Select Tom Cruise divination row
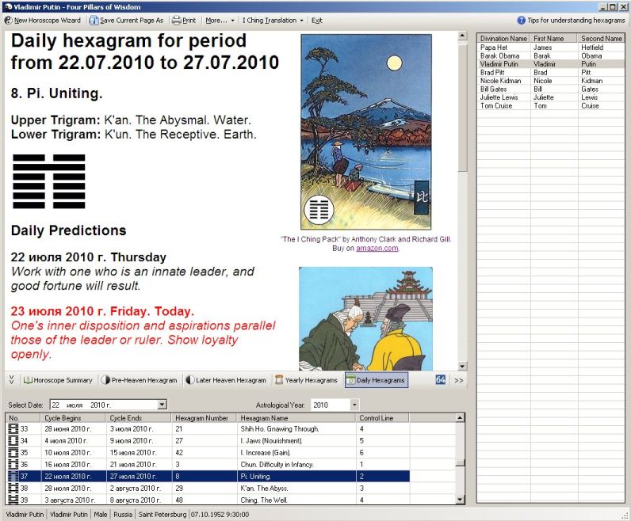 tap(550, 106)
